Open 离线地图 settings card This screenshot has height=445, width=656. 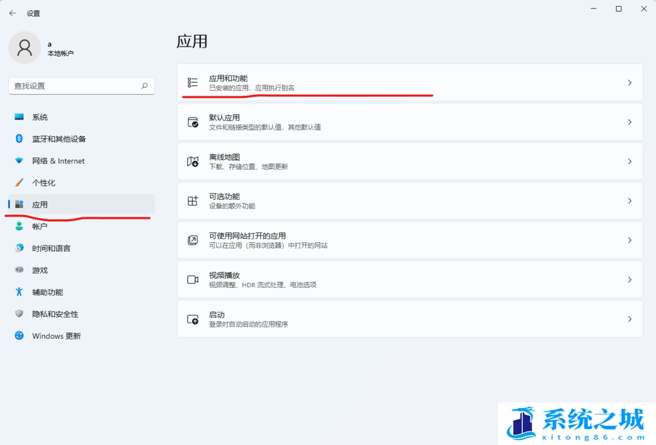click(x=410, y=161)
